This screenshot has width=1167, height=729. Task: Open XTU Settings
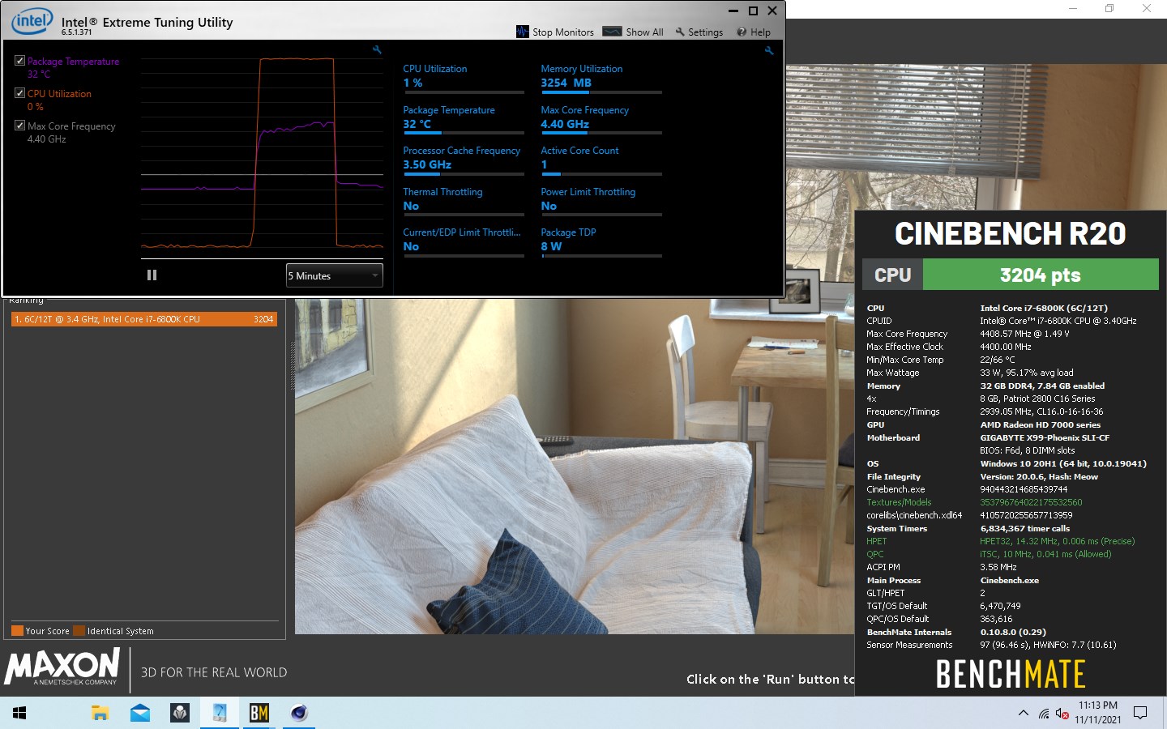pyautogui.click(x=699, y=32)
